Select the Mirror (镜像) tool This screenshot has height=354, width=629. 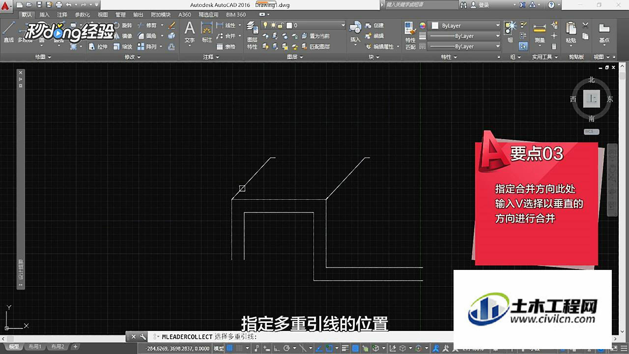123,36
